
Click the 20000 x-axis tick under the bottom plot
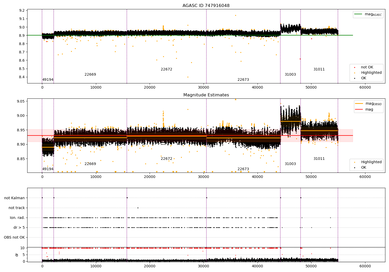pos(150,266)
